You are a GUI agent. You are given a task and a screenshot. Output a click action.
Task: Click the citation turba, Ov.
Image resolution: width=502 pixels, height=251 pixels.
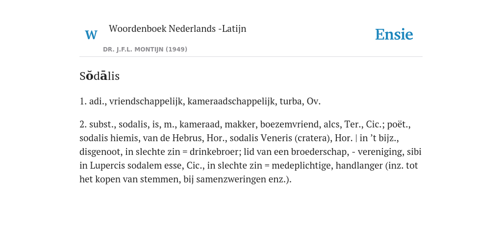click(x=300, y=101)
